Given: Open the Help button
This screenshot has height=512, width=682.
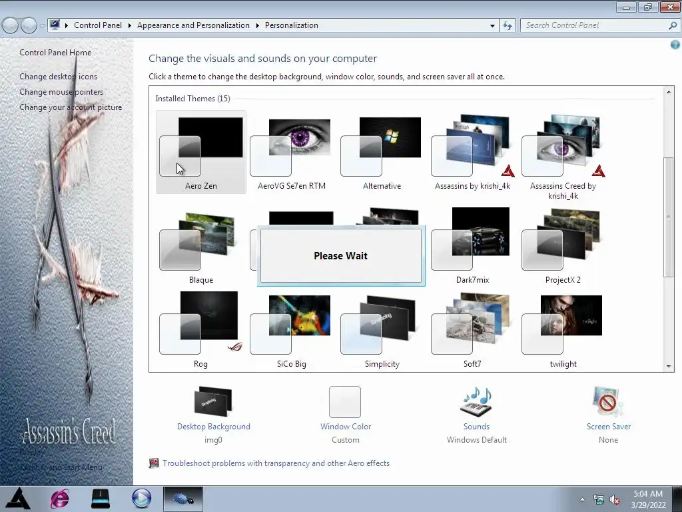Looking at the screenshot, I should 675,45.
